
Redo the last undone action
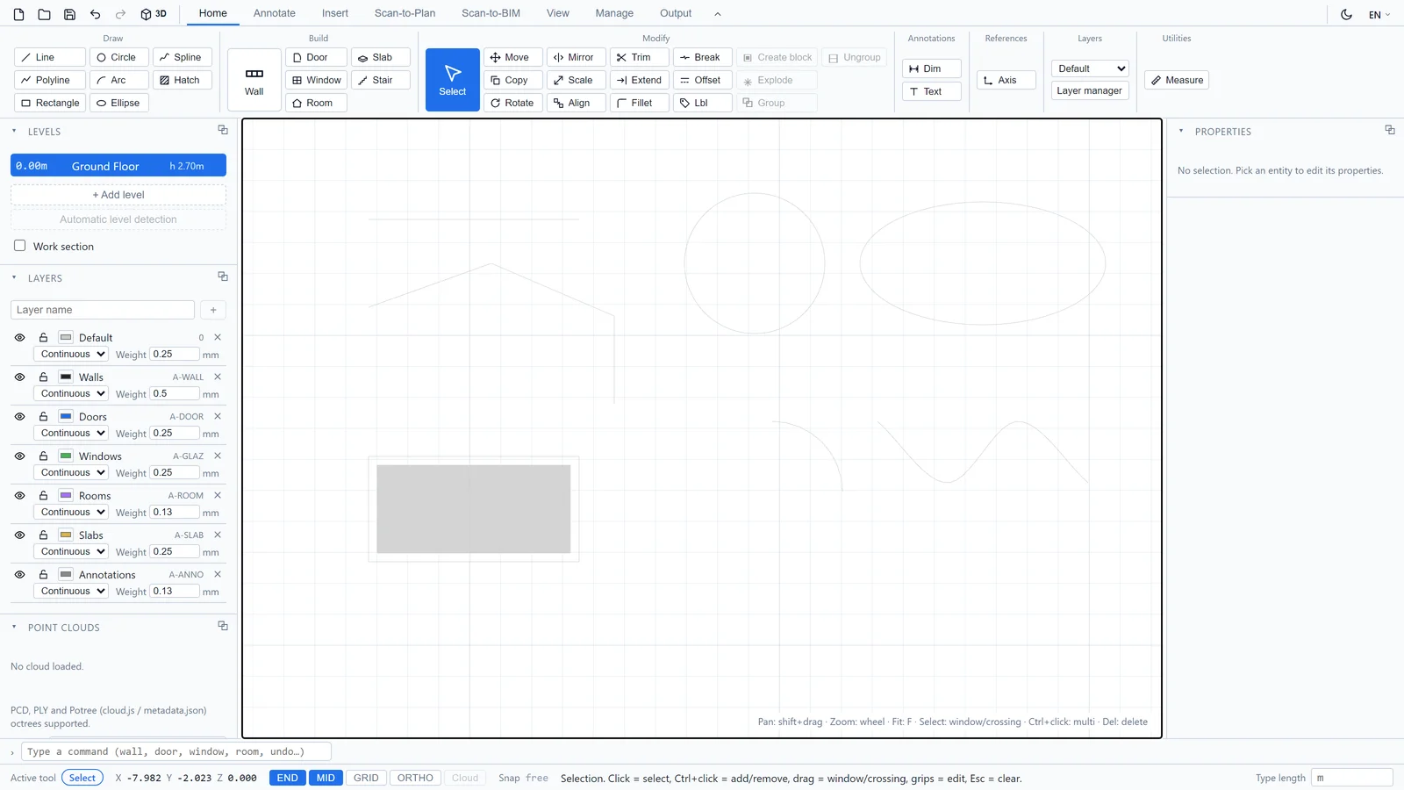click(x=120, y=14)
